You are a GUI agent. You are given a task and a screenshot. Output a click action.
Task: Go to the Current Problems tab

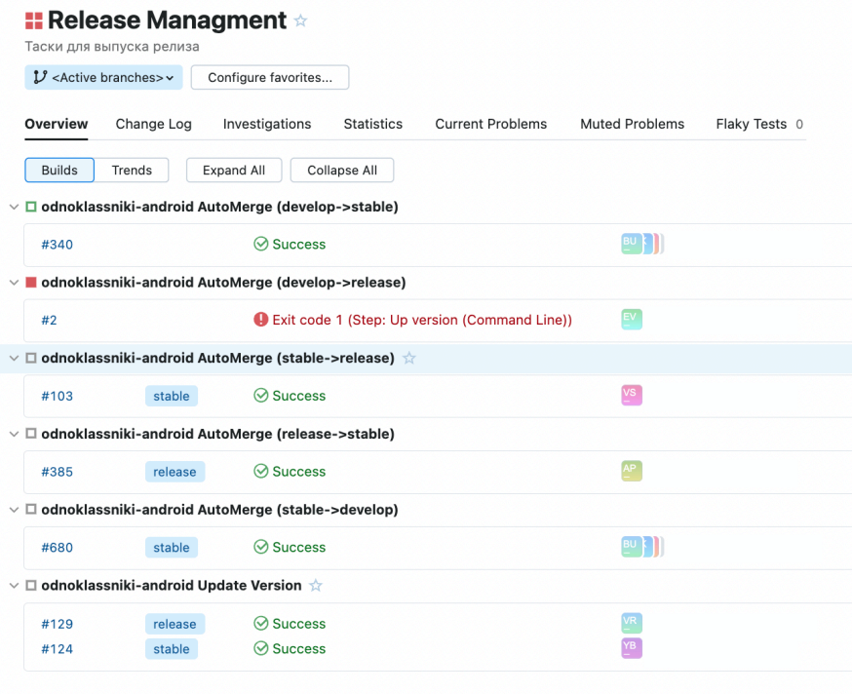click(490, 124)
